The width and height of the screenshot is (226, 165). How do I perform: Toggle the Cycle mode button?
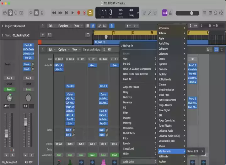tap(90, 13)
